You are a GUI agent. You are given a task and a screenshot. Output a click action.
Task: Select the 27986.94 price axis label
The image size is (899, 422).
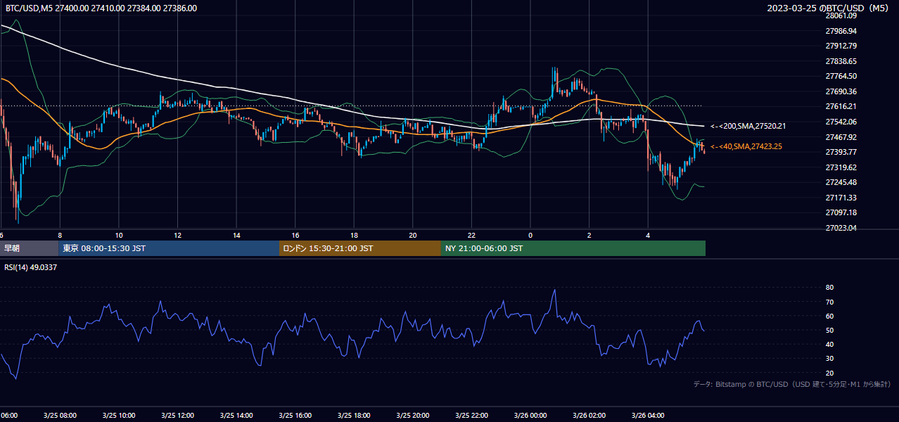point(841,31)
